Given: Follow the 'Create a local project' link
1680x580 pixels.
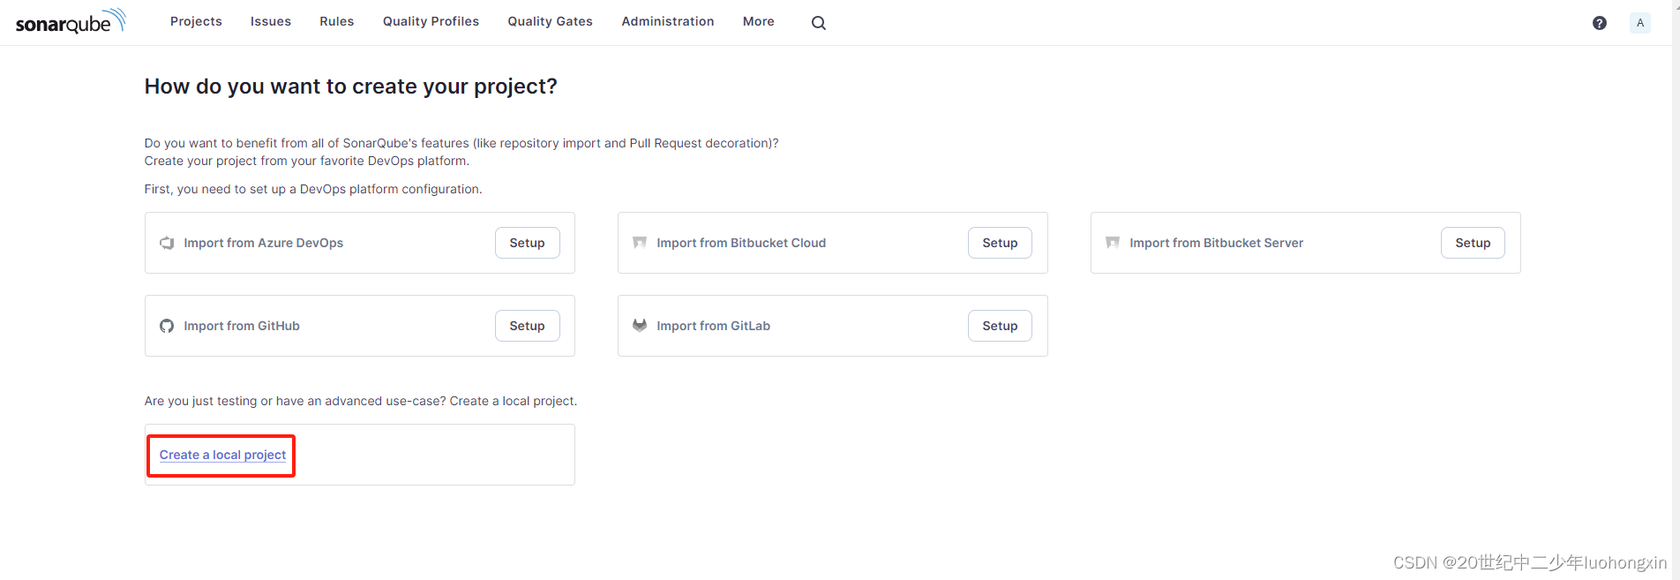Looking at the screenshot, I should point(222,455).
